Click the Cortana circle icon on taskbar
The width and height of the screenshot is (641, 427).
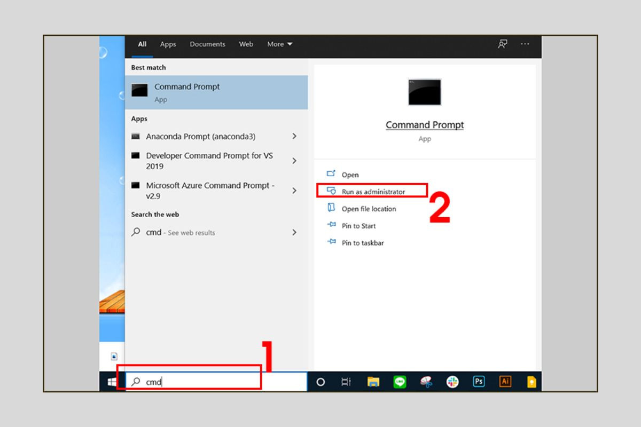click(x=320, y=382)
